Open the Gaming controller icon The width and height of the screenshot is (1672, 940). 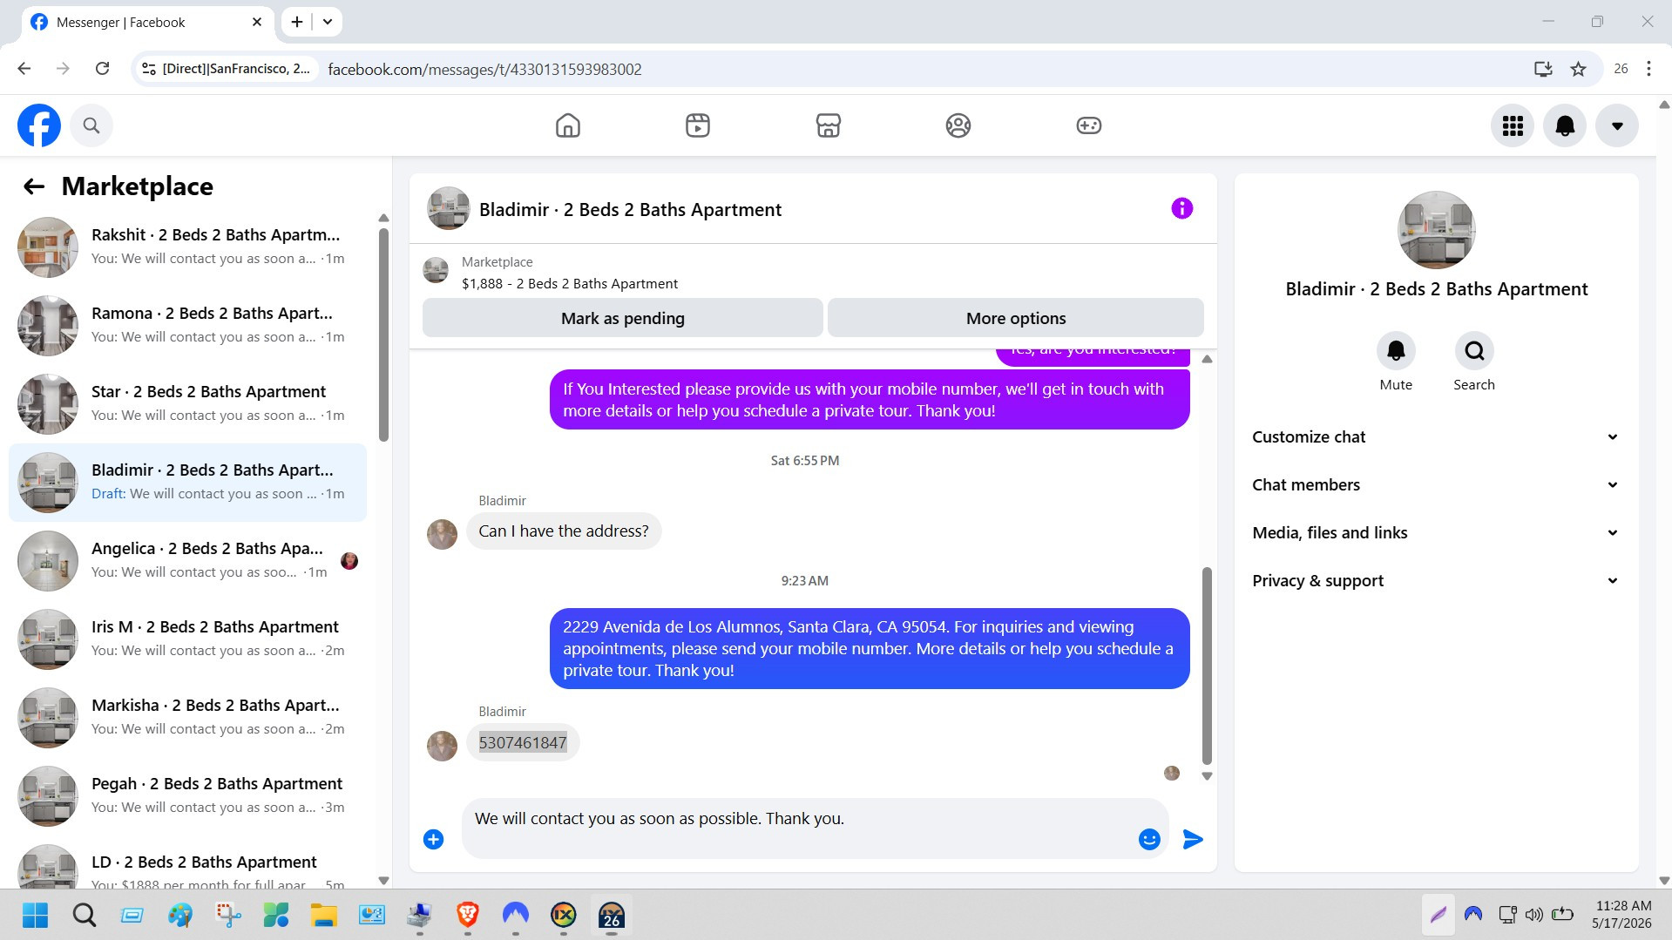pyautogui.click(x=1089, y=125)
